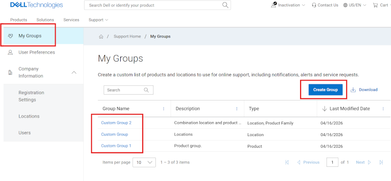
Task: Click the search magnifier icon in top bar
Action: point(225,5)
